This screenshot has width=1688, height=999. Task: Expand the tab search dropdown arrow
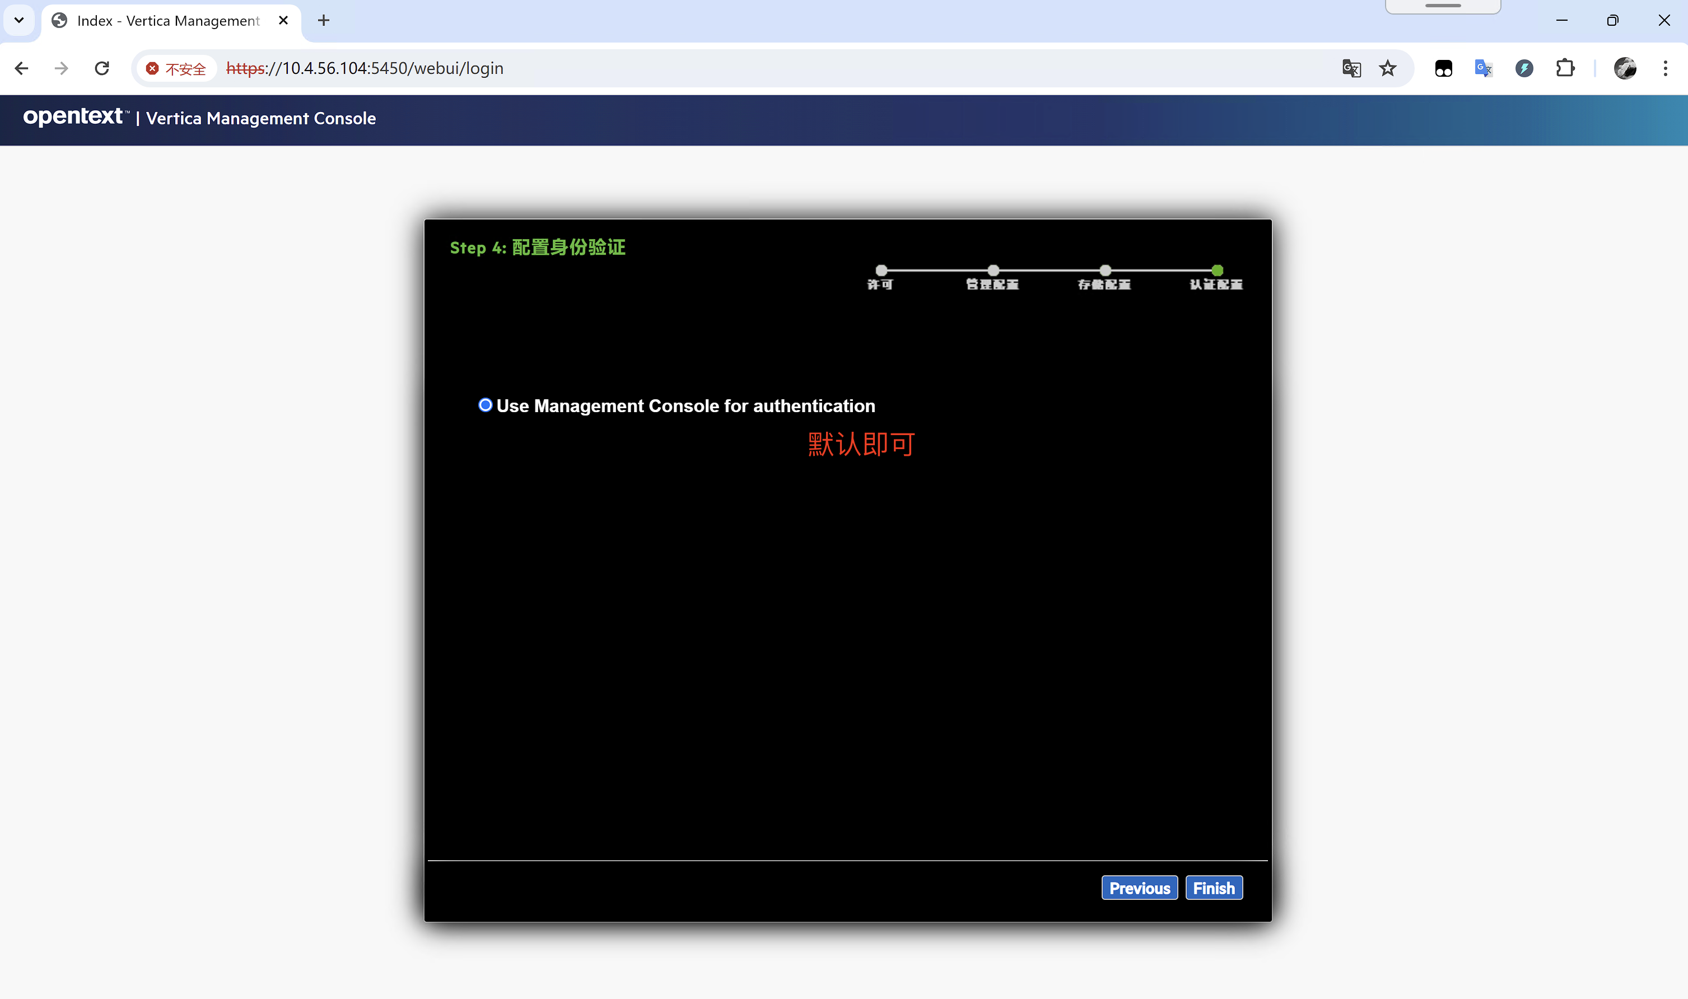click(19, 20)
